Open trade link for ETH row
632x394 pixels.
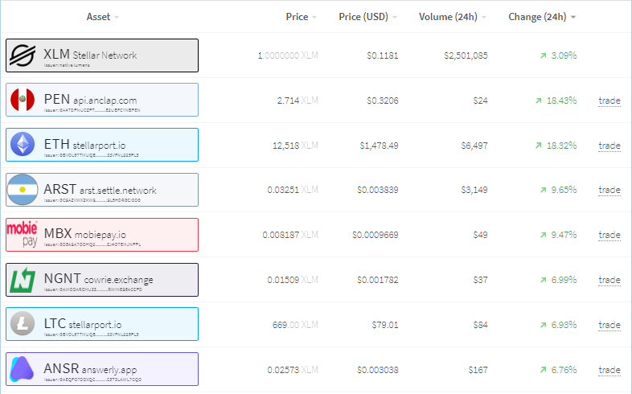609,146
